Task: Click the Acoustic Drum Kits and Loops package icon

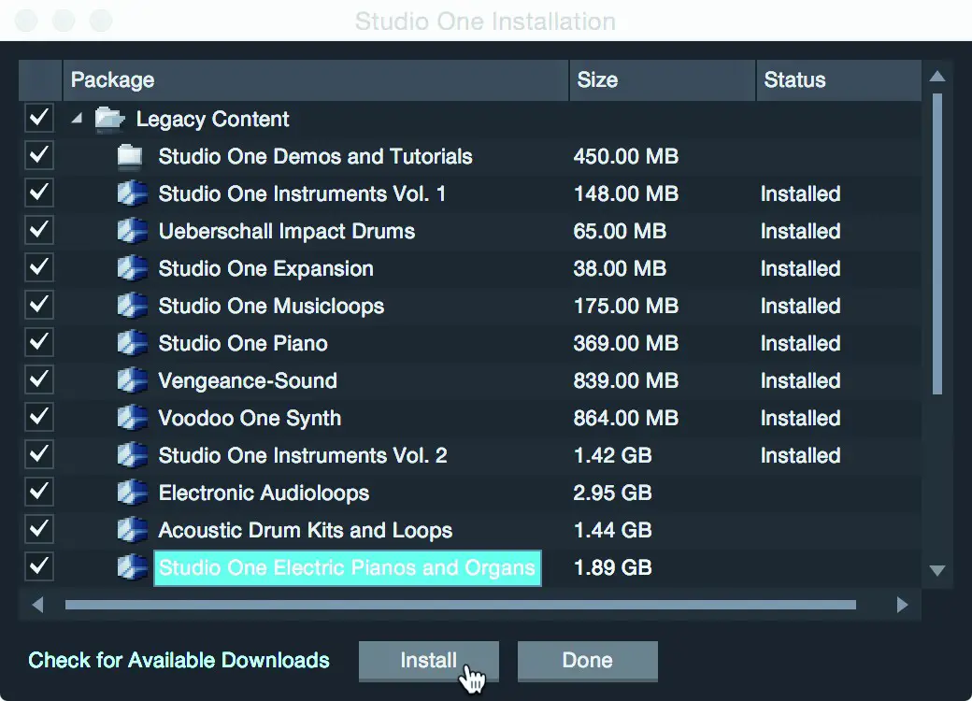Action: click(x=132, y=530)
